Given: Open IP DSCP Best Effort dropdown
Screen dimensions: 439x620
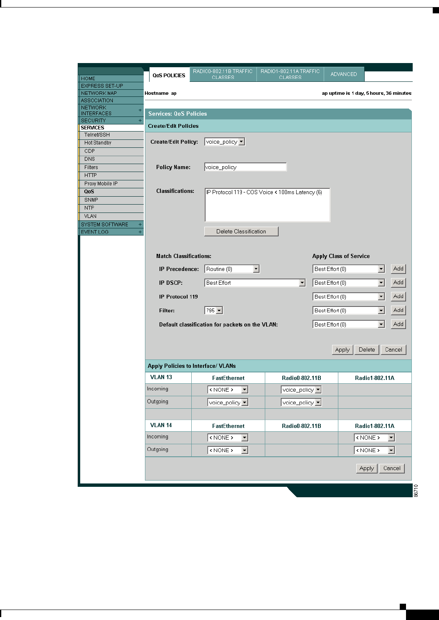Looking at the screenshot, I should click(x=255, y=283).
